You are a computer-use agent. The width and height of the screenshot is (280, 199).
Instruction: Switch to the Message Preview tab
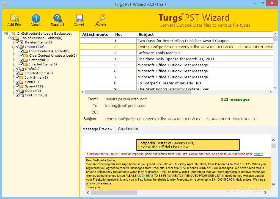point(97,129)
